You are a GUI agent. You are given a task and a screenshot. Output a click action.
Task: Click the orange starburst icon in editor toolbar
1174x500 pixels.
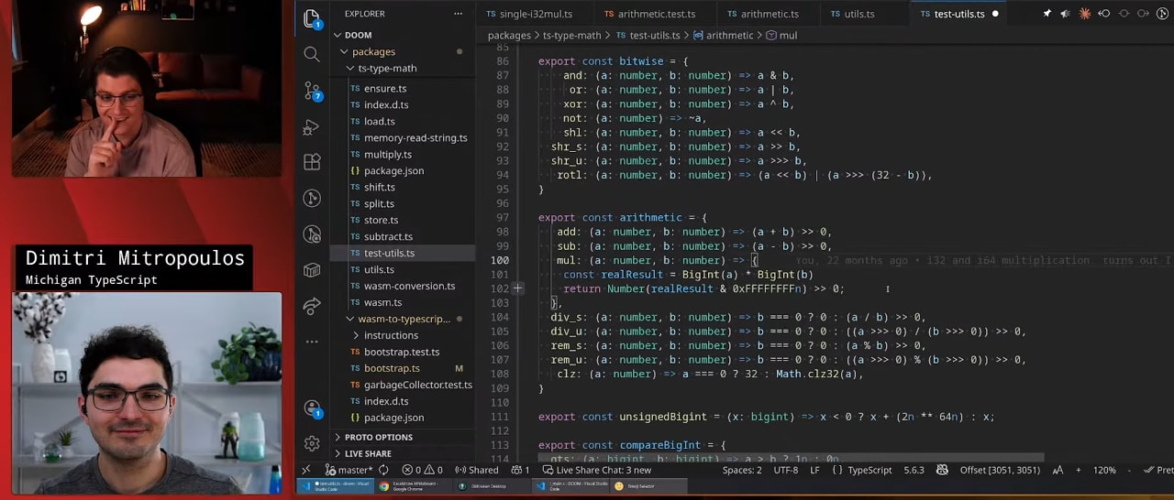[x=1084, y=14]
